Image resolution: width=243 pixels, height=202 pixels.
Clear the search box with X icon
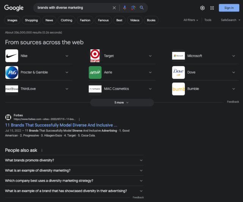point(114,8)
